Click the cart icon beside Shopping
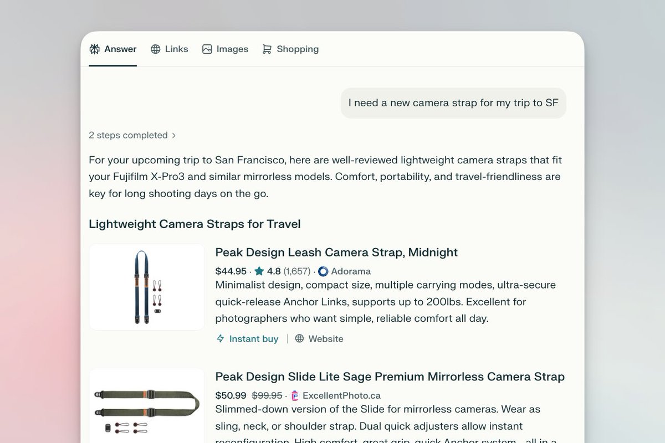This screenshot has height=443, width=665. 267,49
